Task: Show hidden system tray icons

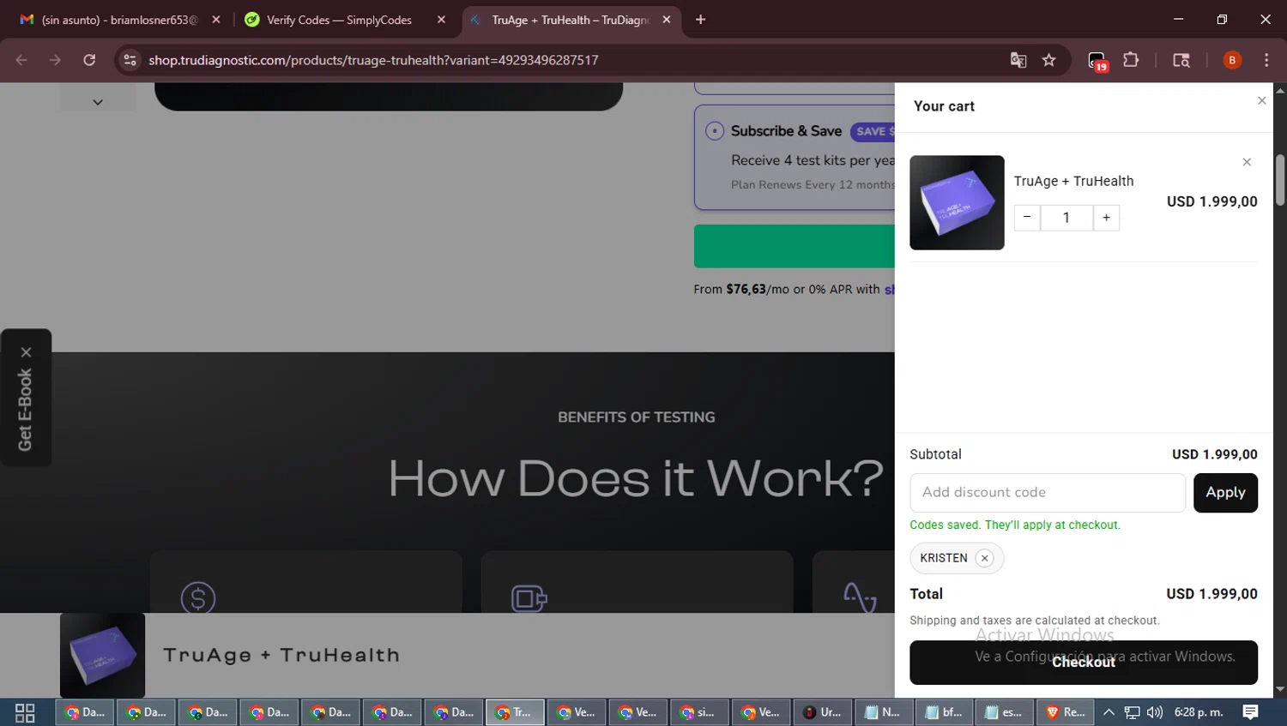Action: coord(1109,712)
